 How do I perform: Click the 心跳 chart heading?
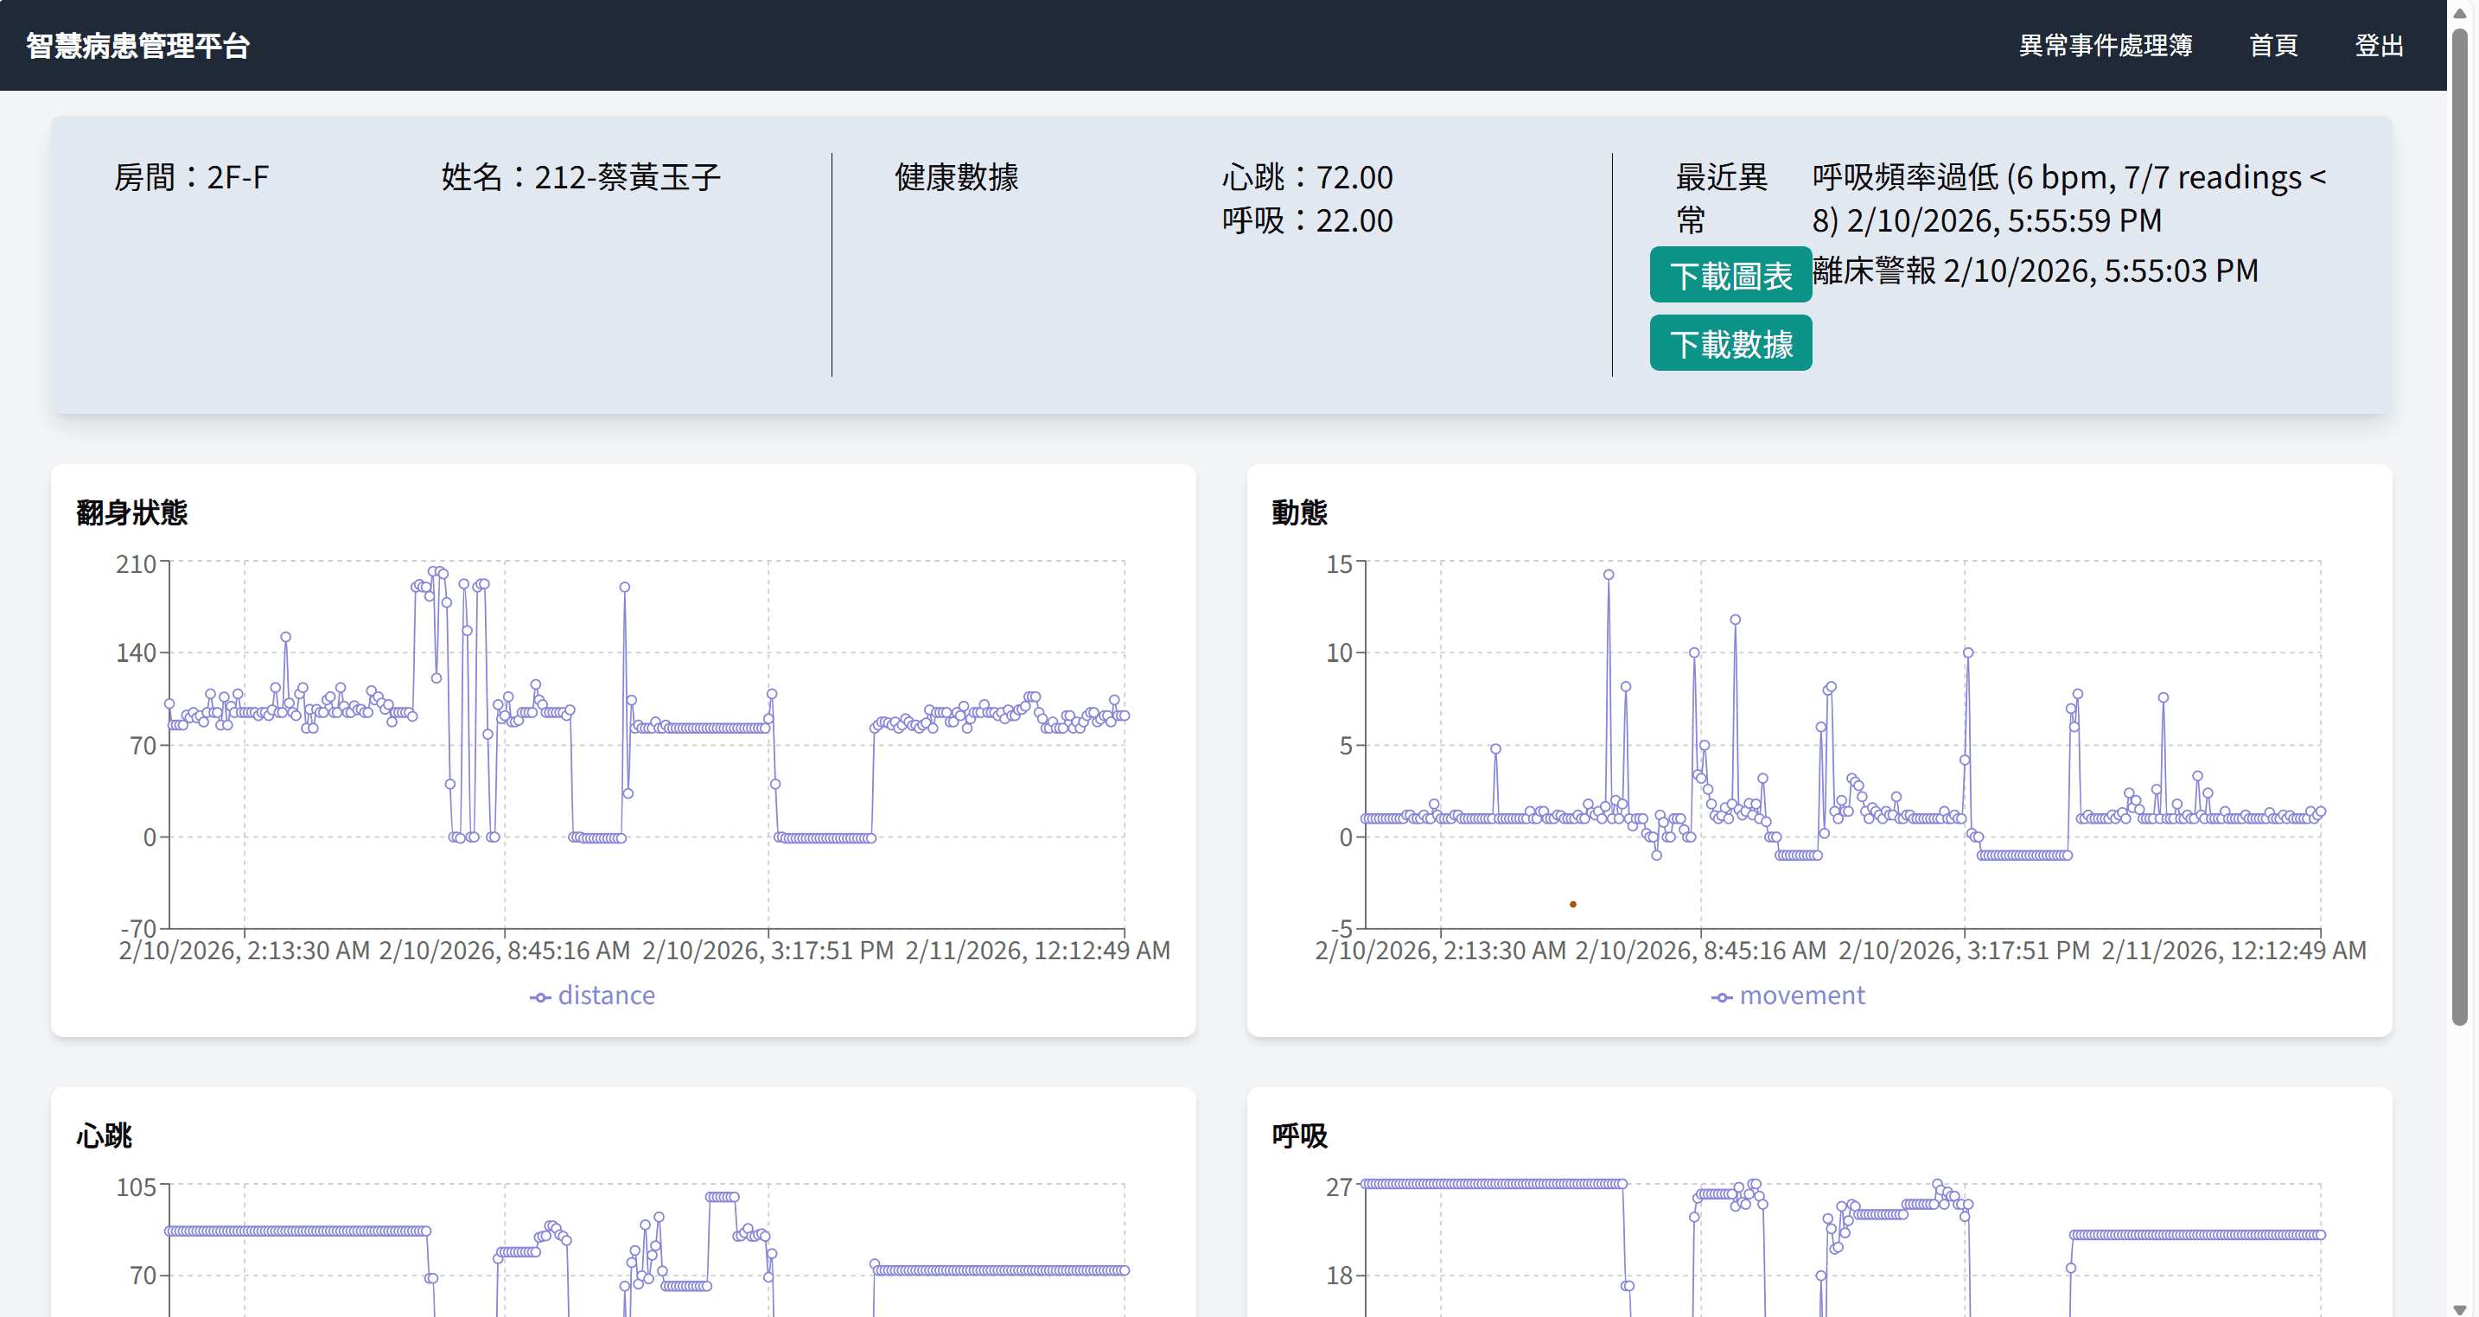104,1136
